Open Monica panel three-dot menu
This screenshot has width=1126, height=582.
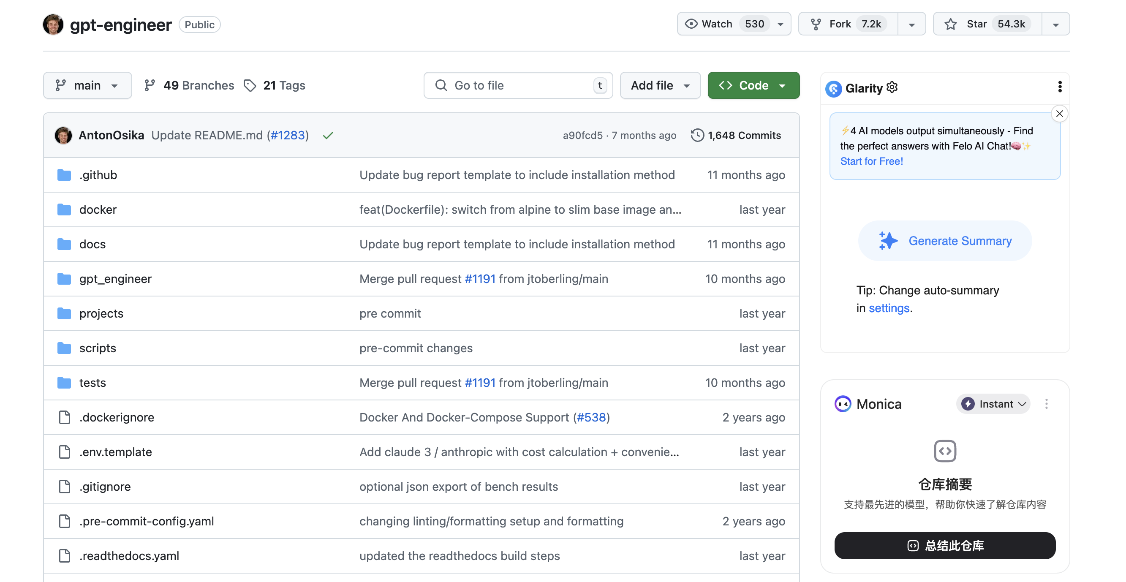point(1046,404)
